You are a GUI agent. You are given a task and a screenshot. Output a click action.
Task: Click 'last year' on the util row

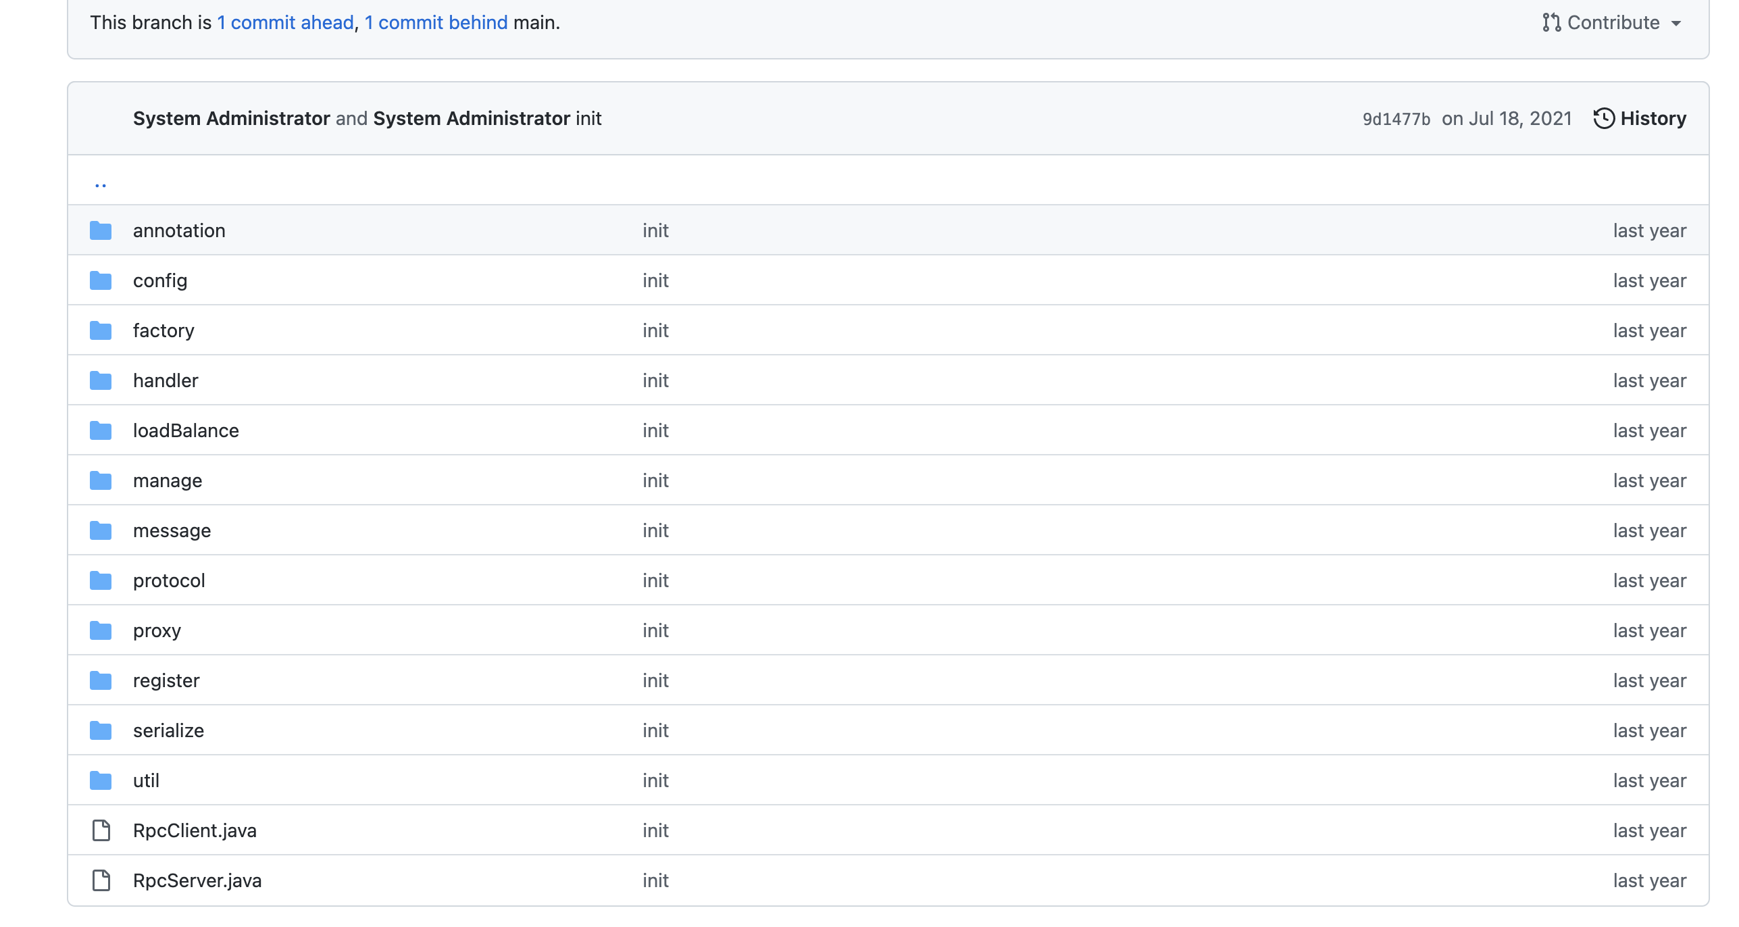pyautogui.click(x=1650, y=780)
